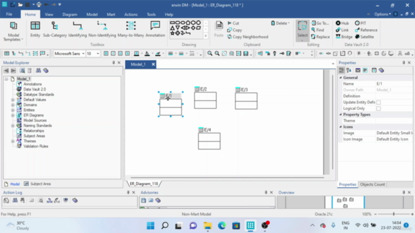Expand the Entities tree node
This screenshot has height=233, width=415.
[x=13, y=110]
